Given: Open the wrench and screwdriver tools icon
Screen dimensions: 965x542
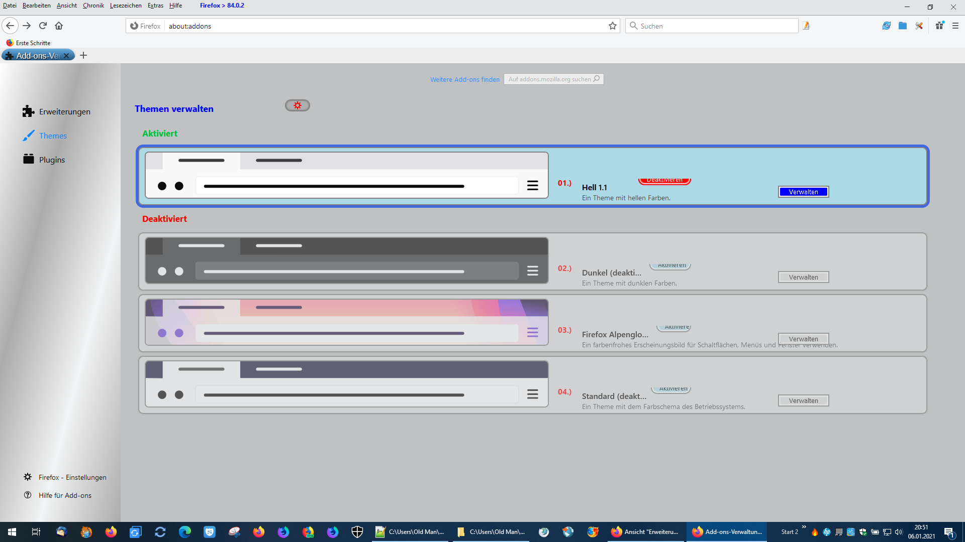Looking at the screenshot, I should (919, 26).
